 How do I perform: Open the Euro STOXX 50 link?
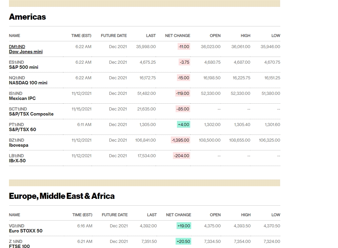pos(26,228)
